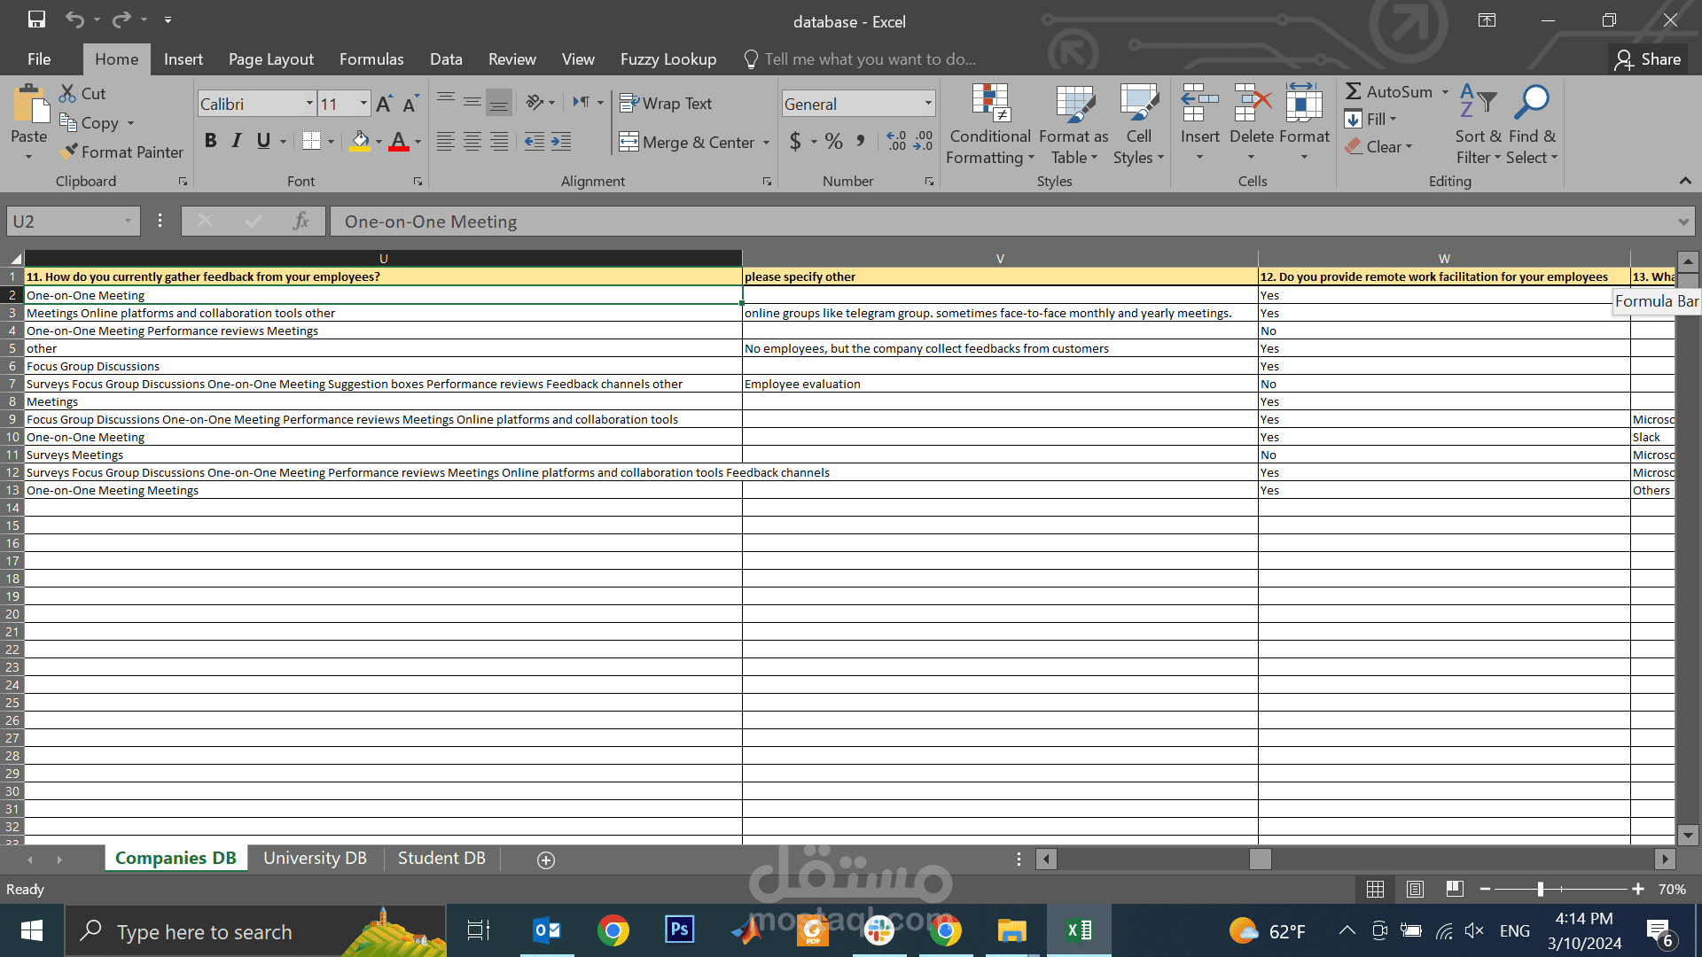Click the AutoSum icon

[1355, 91]
